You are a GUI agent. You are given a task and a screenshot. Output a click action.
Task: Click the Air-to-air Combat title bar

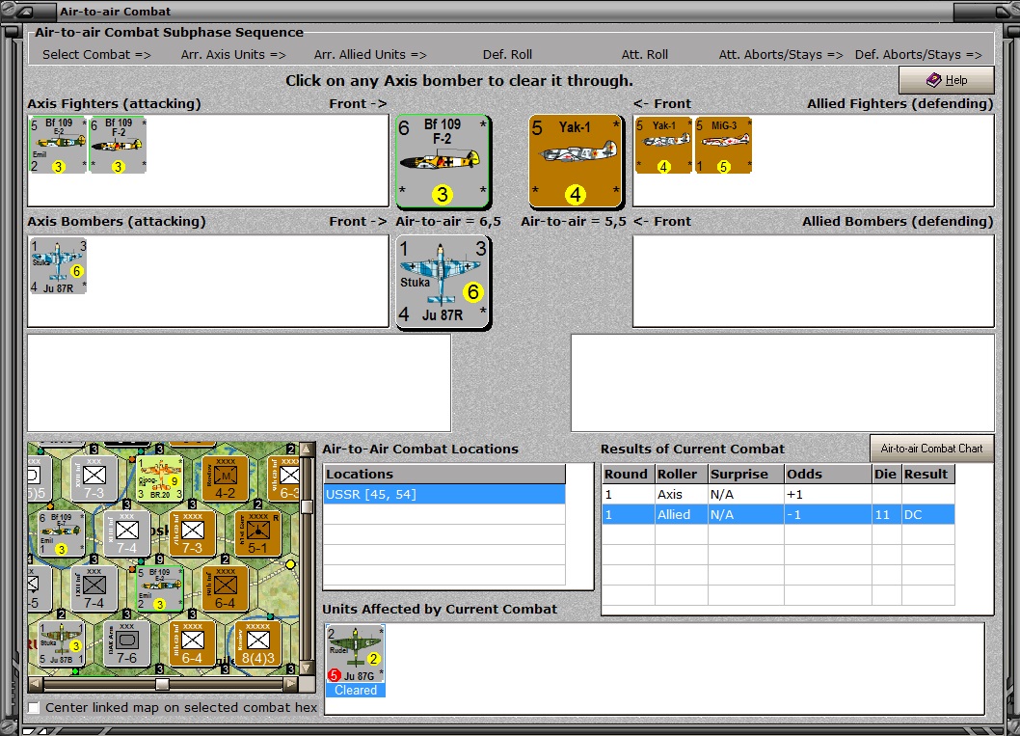(x=504, y=11)
